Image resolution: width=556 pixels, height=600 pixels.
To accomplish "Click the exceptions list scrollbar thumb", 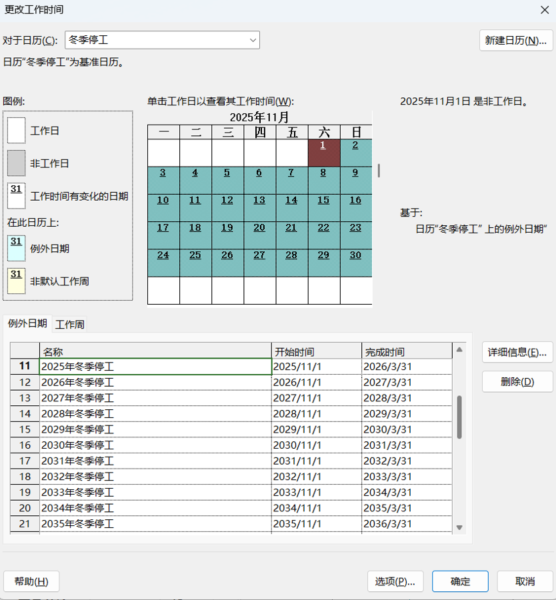I will click(x=459, y=417).
